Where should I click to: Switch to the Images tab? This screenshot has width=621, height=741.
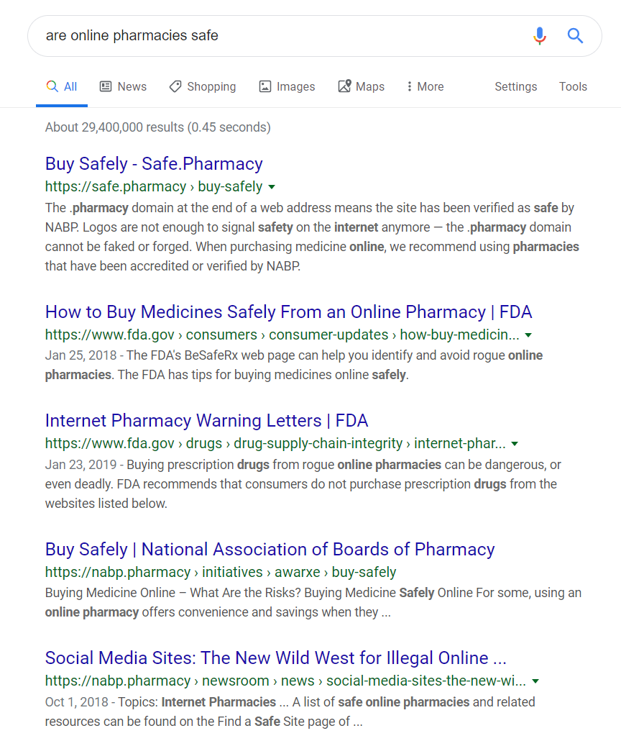coord(287,86)
